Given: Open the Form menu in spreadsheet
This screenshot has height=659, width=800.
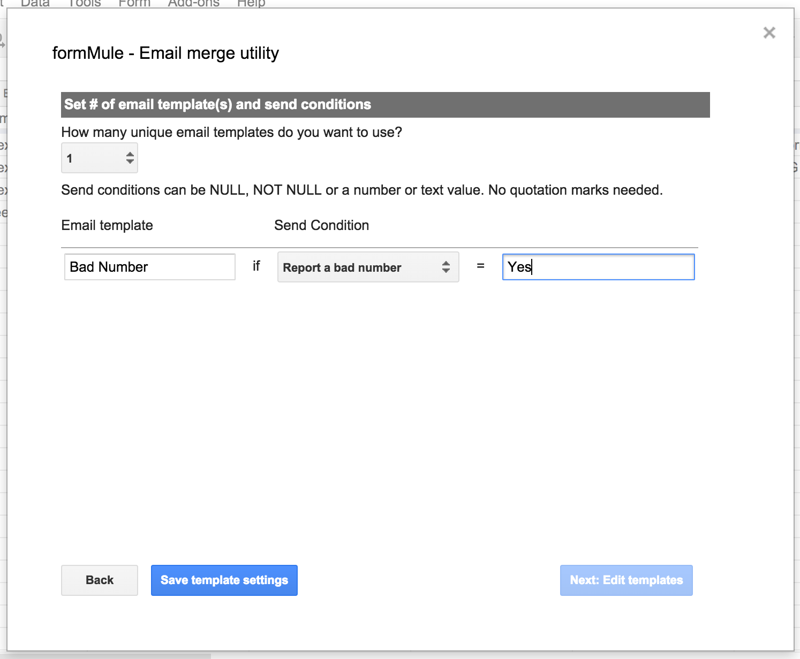Looking at the screenshot, I should pyautogui.click(x=134, y=3).
